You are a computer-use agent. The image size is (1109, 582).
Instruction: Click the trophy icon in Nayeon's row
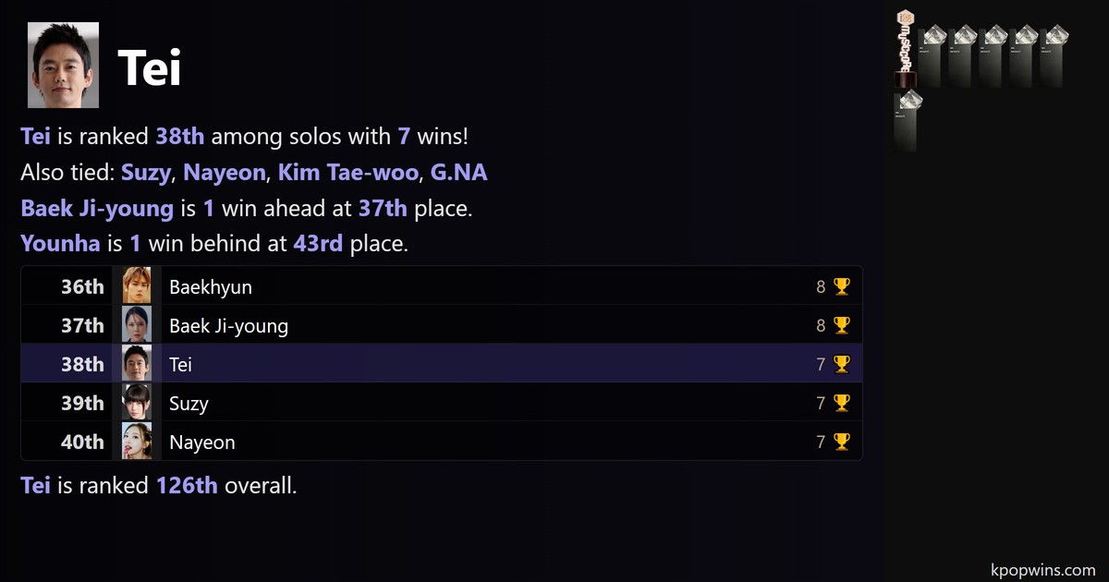pos(841,443)
